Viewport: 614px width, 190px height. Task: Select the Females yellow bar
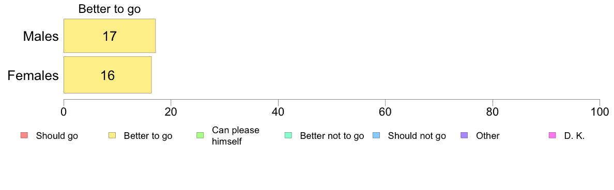click(108, 75)
